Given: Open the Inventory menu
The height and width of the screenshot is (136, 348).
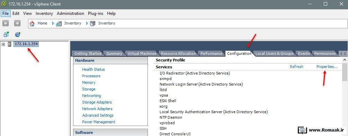Looking at the screenshot, I should pos(44,13).
